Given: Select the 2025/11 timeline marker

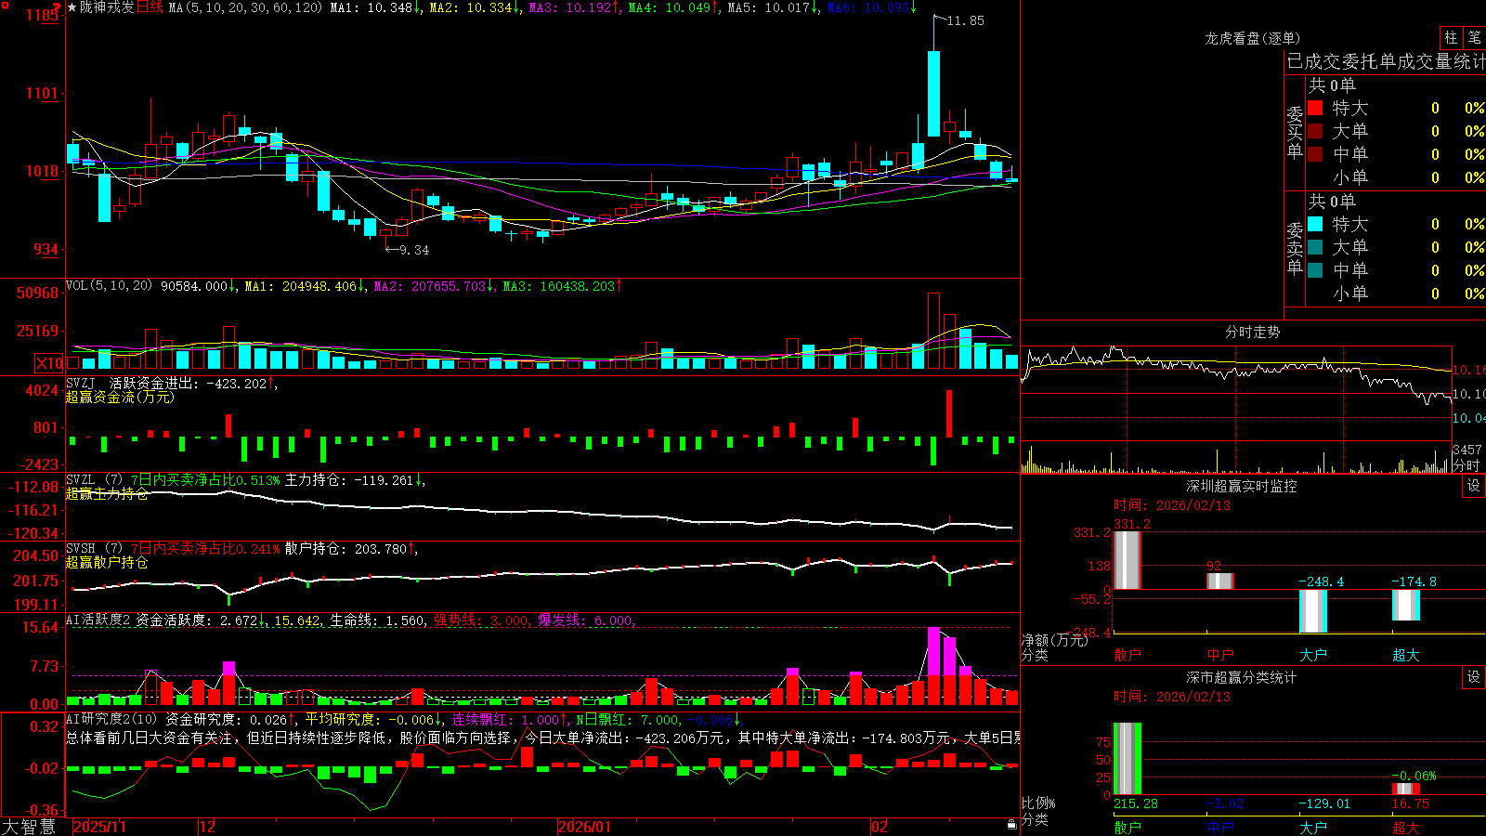Looking at the screenshot, I should click(99, 827).
